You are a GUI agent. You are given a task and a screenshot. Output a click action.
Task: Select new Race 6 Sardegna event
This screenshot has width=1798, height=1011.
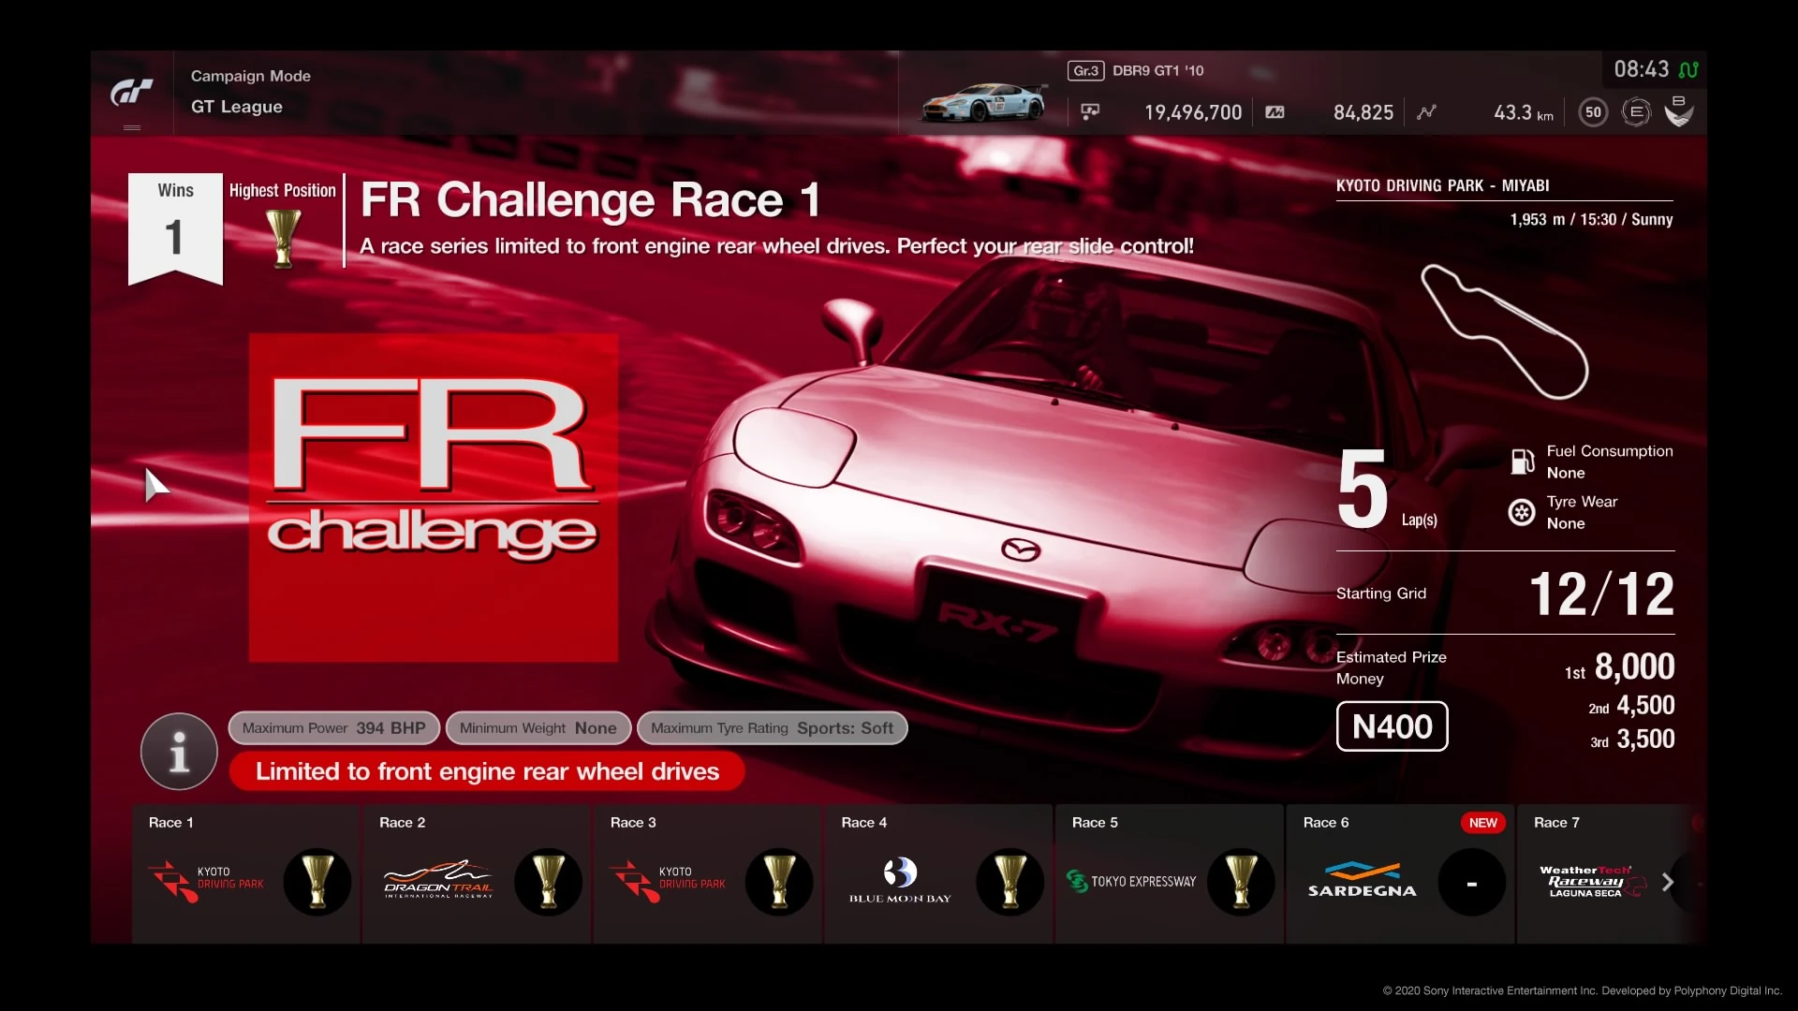click(1400, 873)
